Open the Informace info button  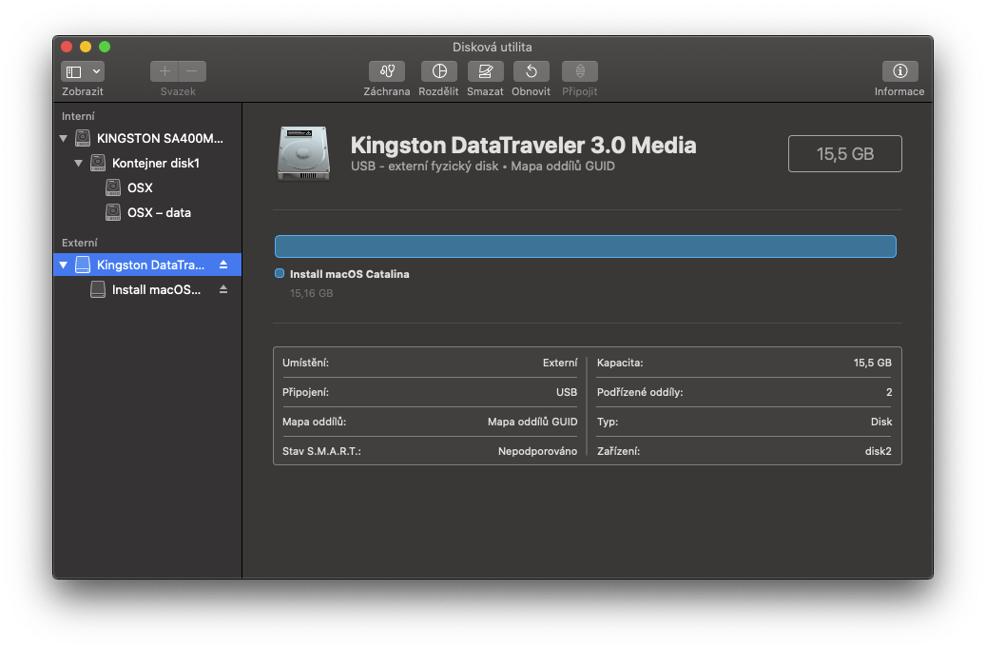click(899, 71)
